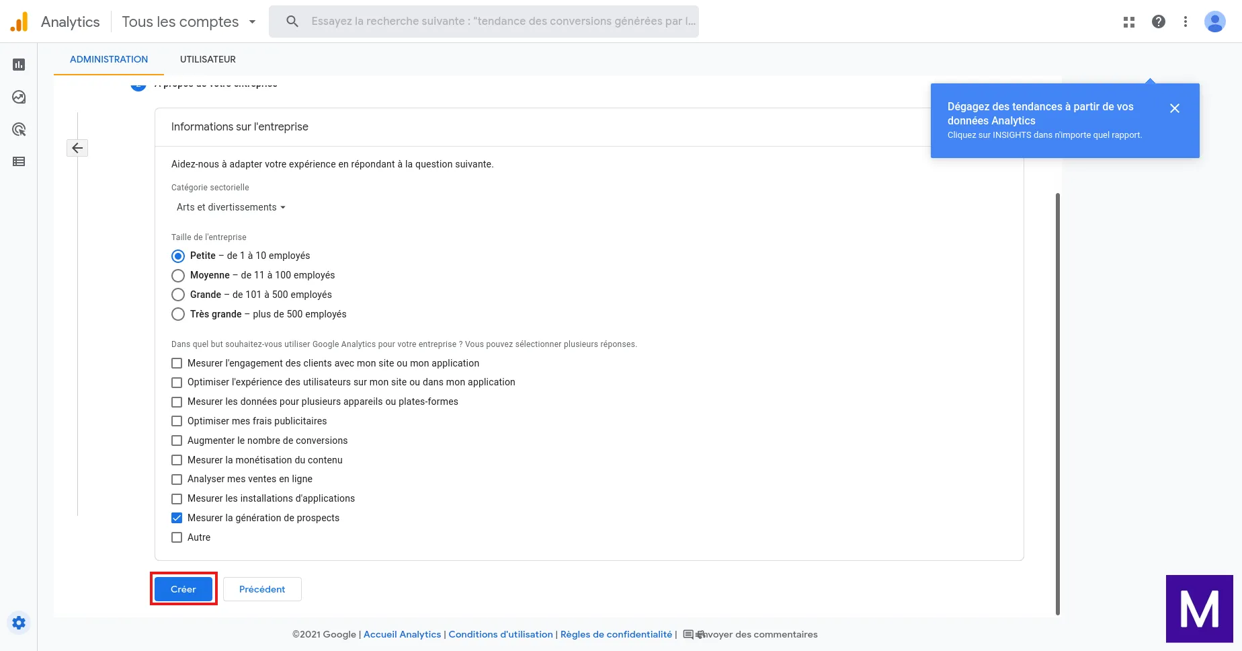Open the help question mark icon
1242x651 pixels.
point(1159,22)
